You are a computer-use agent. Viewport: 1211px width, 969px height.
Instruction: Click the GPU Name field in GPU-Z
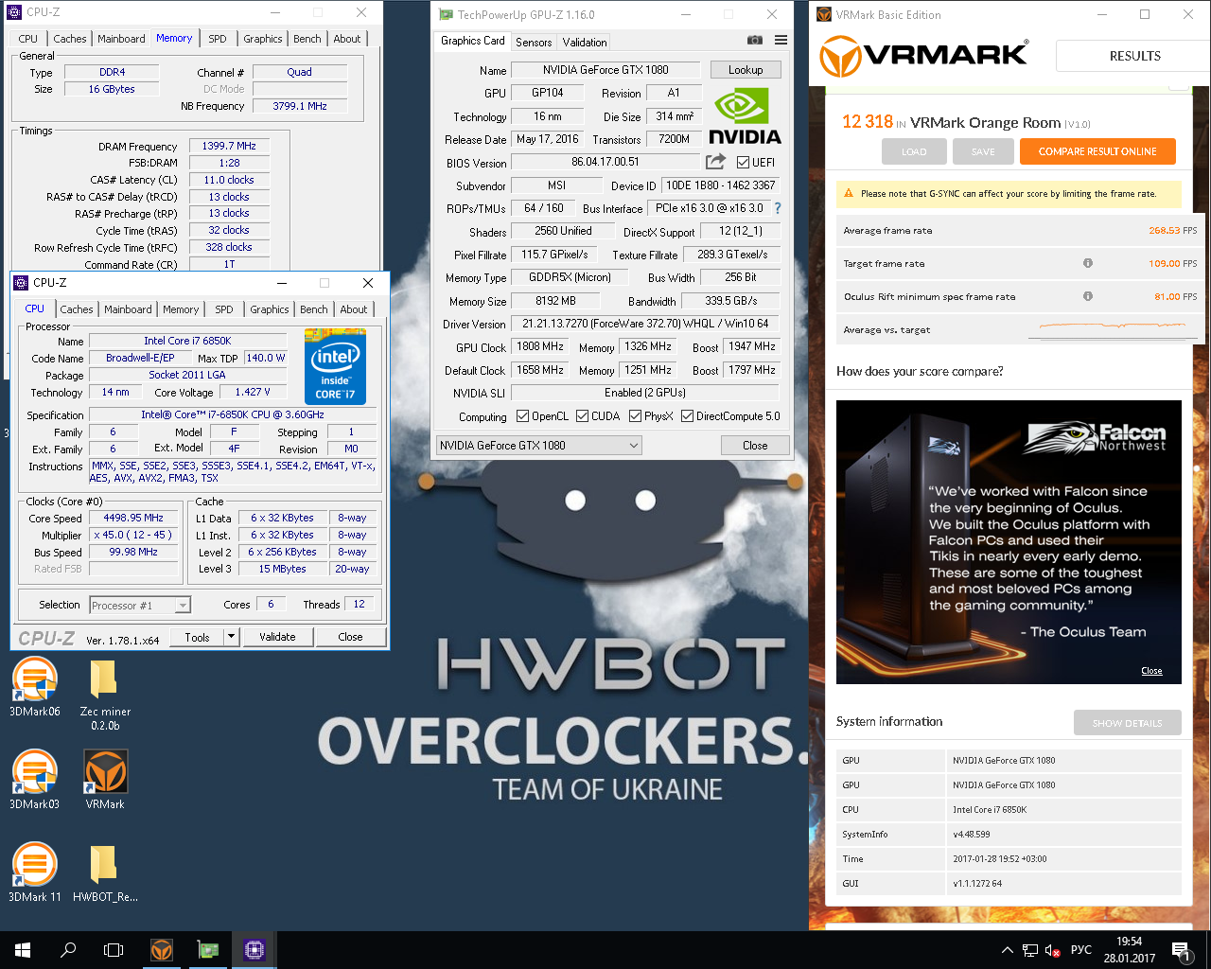point(605,70)
